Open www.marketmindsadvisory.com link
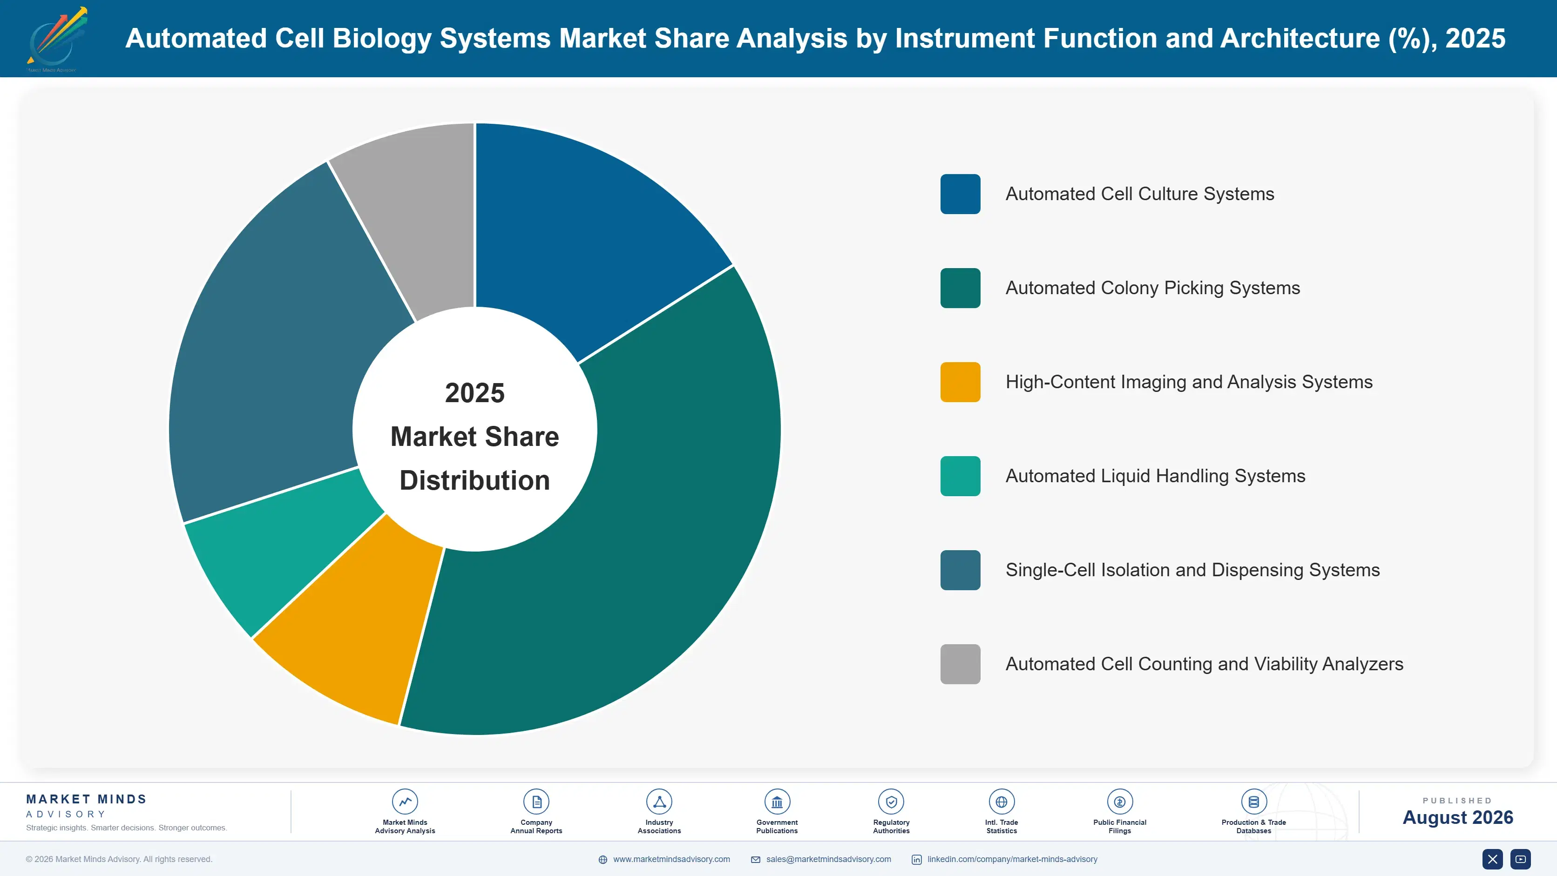 [x=671, y=859]
